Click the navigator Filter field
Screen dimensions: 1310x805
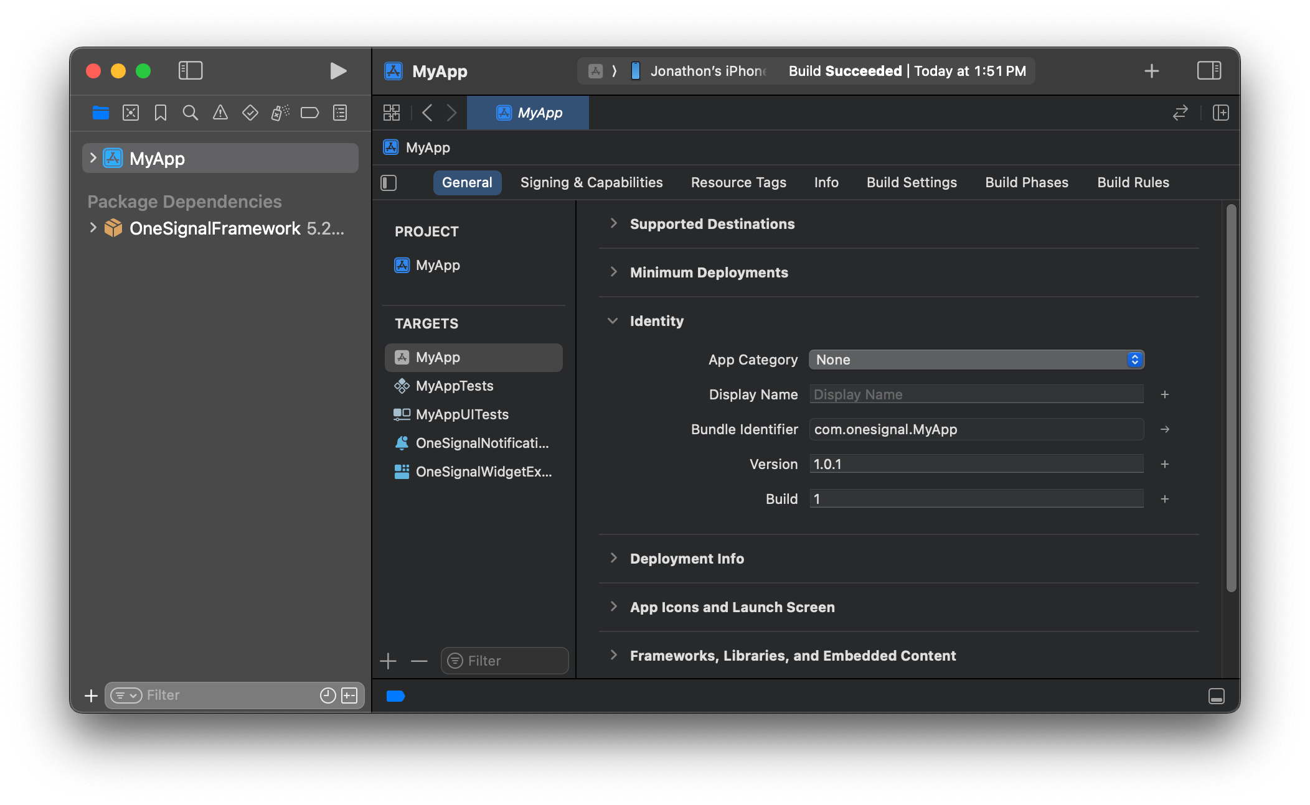tap(230, 695)
